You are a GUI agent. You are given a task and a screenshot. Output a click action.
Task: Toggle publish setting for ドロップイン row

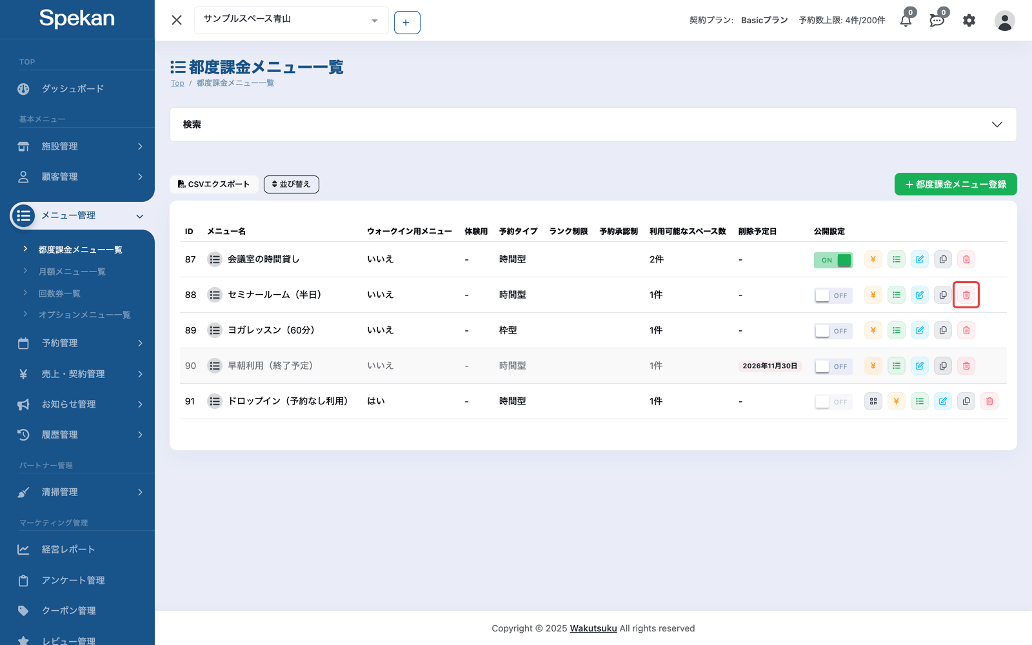(x=833, y=402)
